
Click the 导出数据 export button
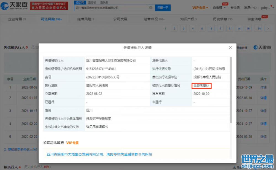(242, 48)
